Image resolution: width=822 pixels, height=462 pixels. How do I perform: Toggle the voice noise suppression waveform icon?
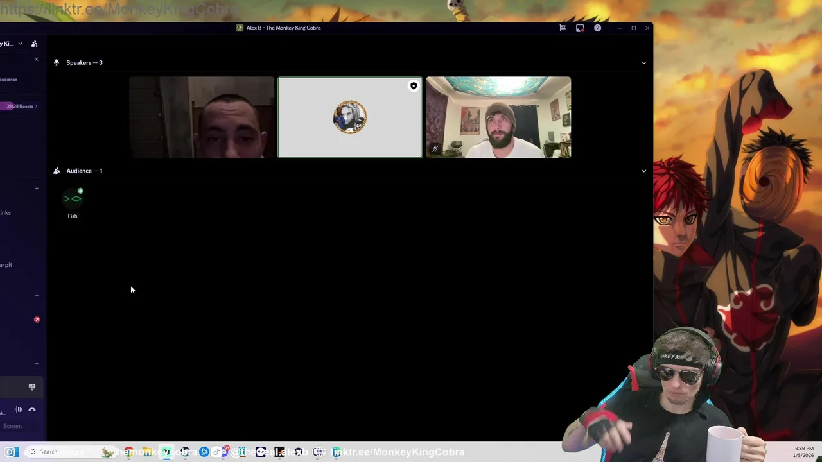point(18,409)
